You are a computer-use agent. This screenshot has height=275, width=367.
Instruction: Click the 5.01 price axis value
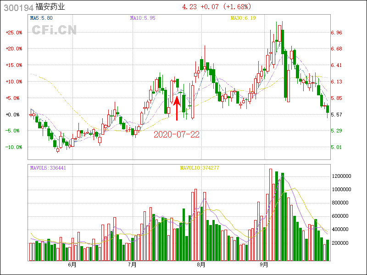coord(336,147)
